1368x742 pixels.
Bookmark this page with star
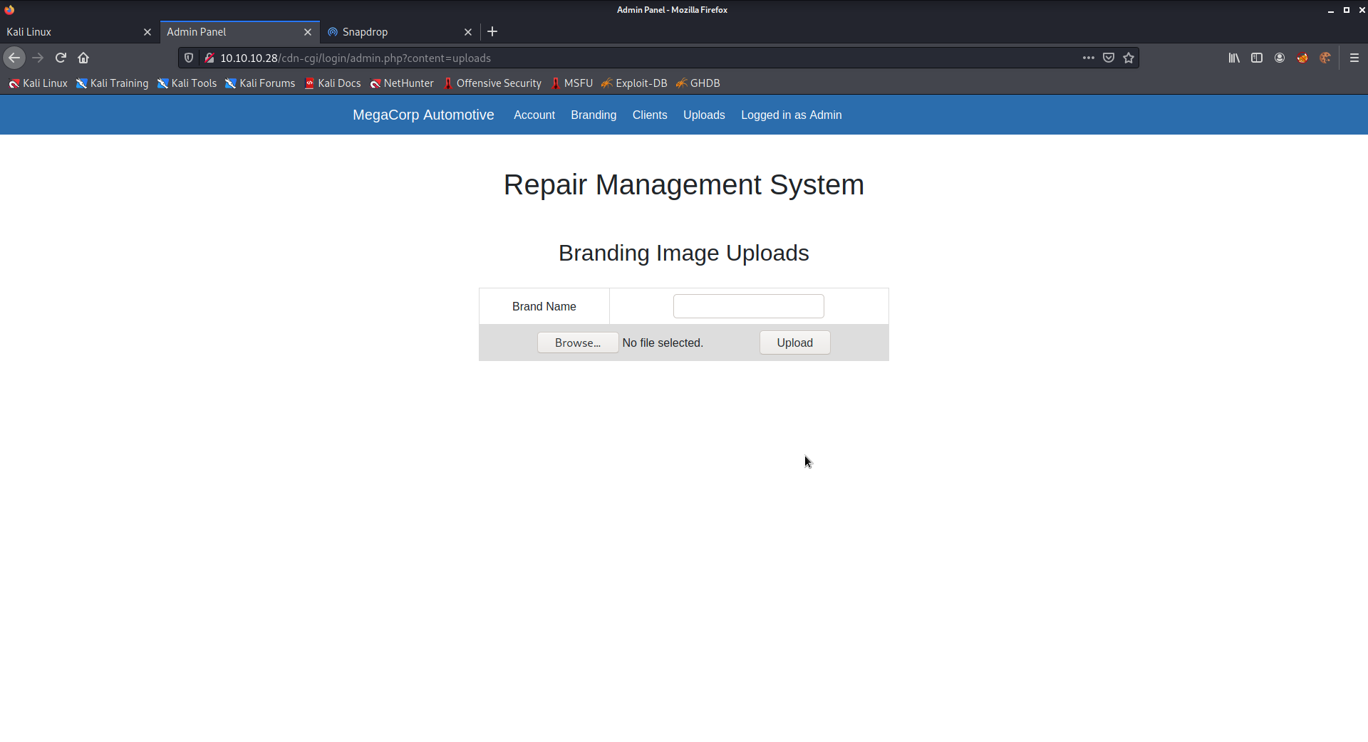[1129, 58]
